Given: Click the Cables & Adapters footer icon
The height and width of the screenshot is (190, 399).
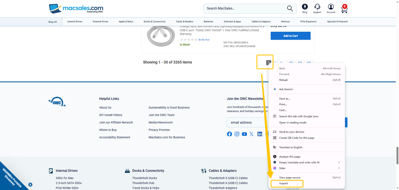Looking at the screenshot, I should 204,171.
